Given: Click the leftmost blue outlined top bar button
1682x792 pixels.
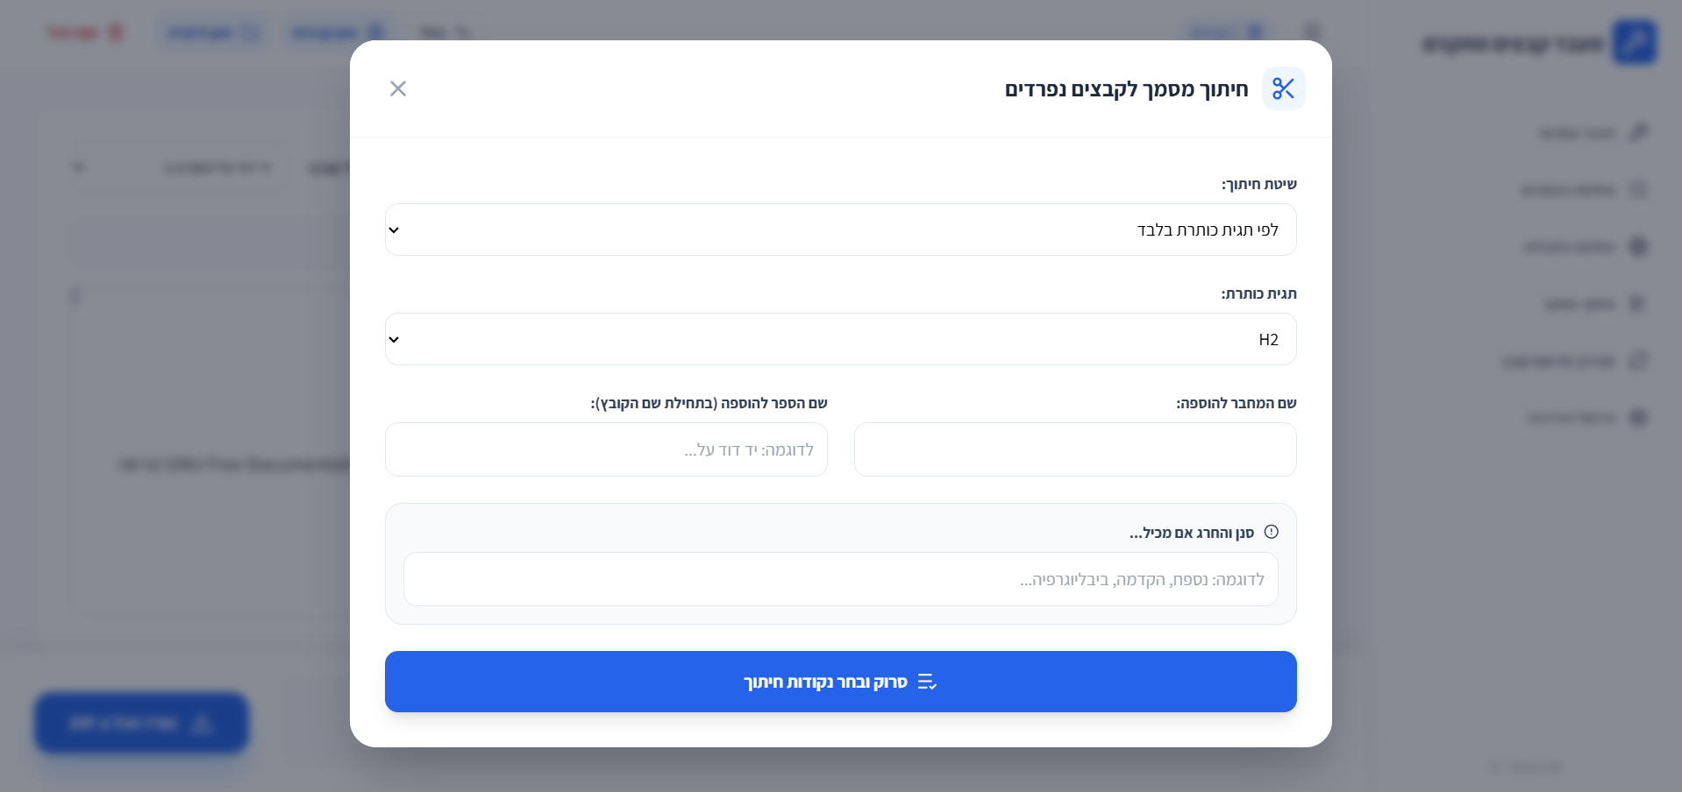Looking at the screenshot, I should [213, 32].
